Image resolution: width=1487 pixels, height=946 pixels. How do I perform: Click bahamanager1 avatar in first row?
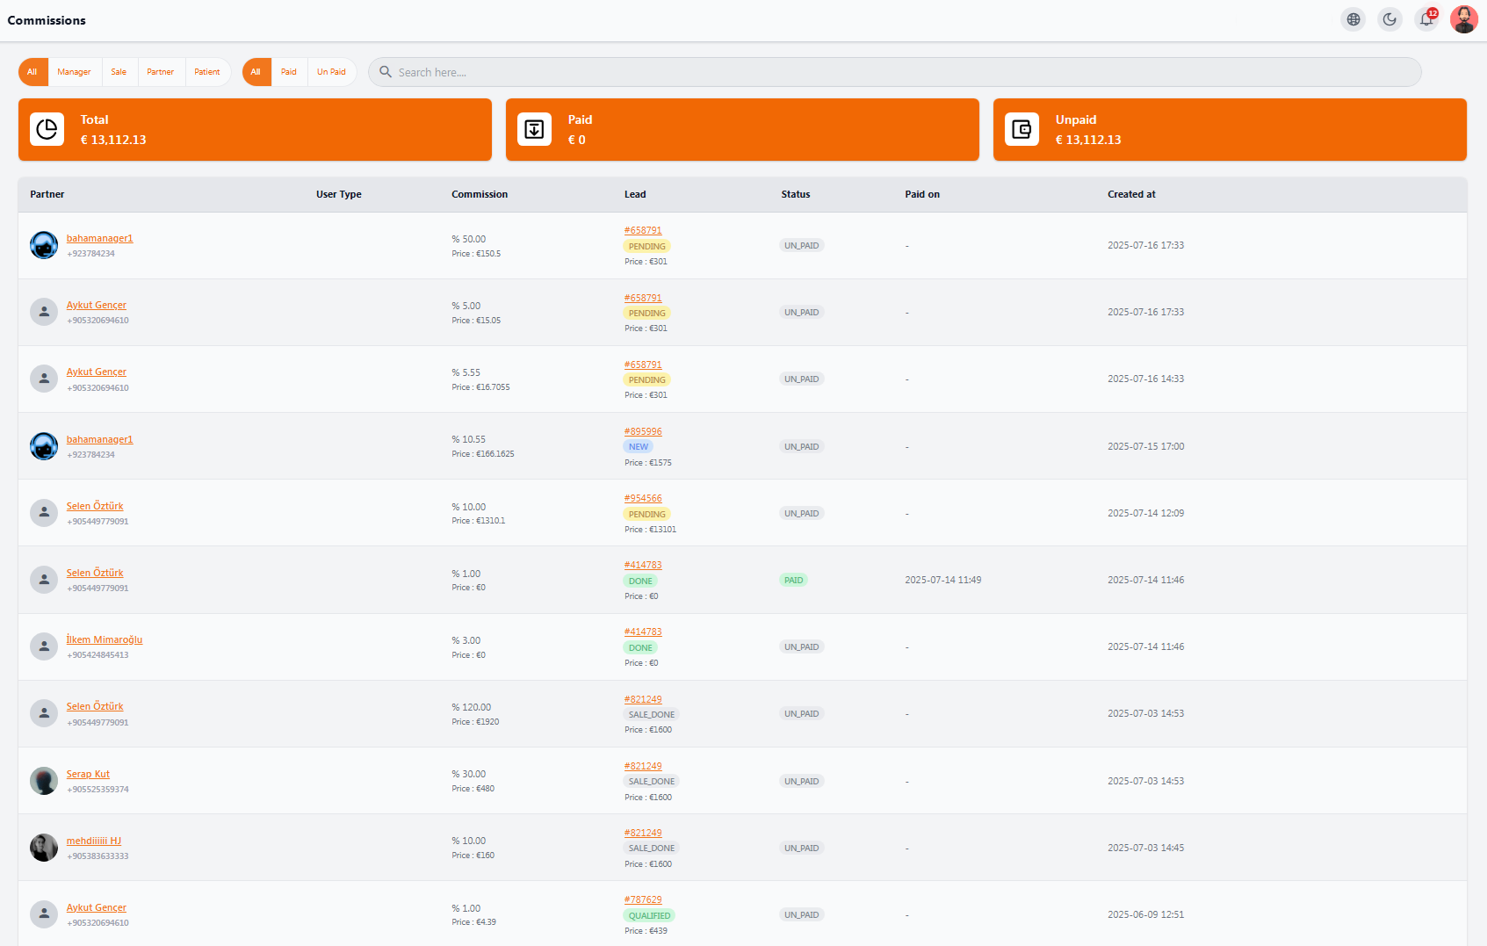(x=44, y=245)
